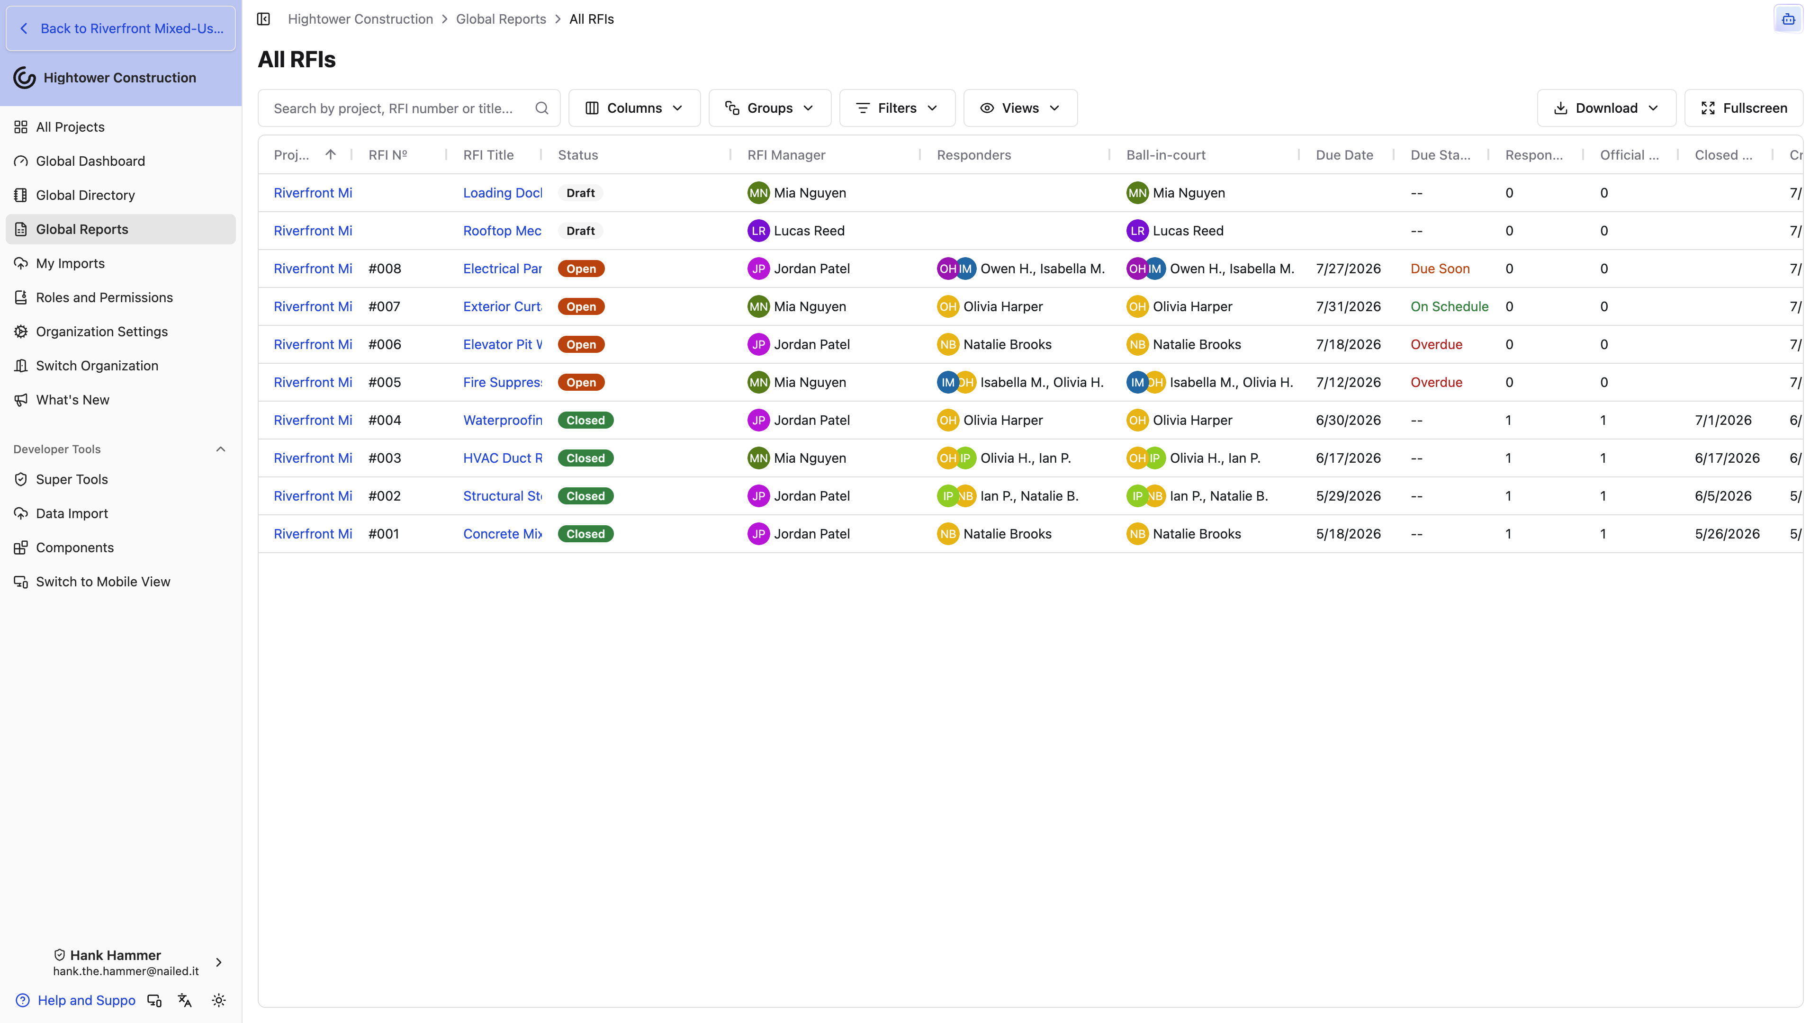
Task: Open Waterproofing RFI #004
Action: point(502,420)
